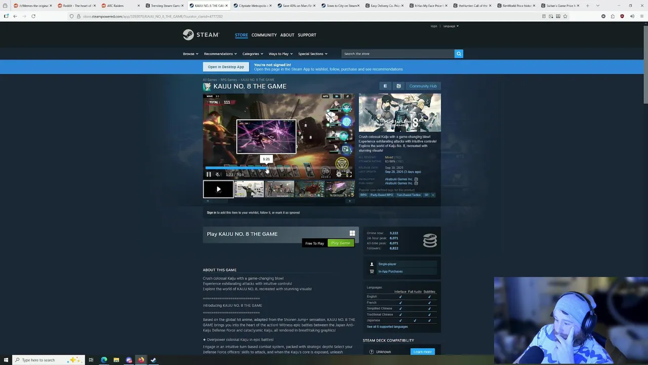Switch to Citystate Metropolis tab

pyautogui.click(x=252, y=6)
